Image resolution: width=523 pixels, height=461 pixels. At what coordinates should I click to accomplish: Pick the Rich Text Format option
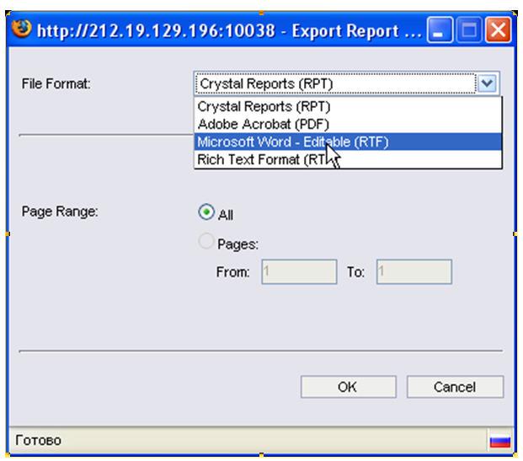pos(348,159)
